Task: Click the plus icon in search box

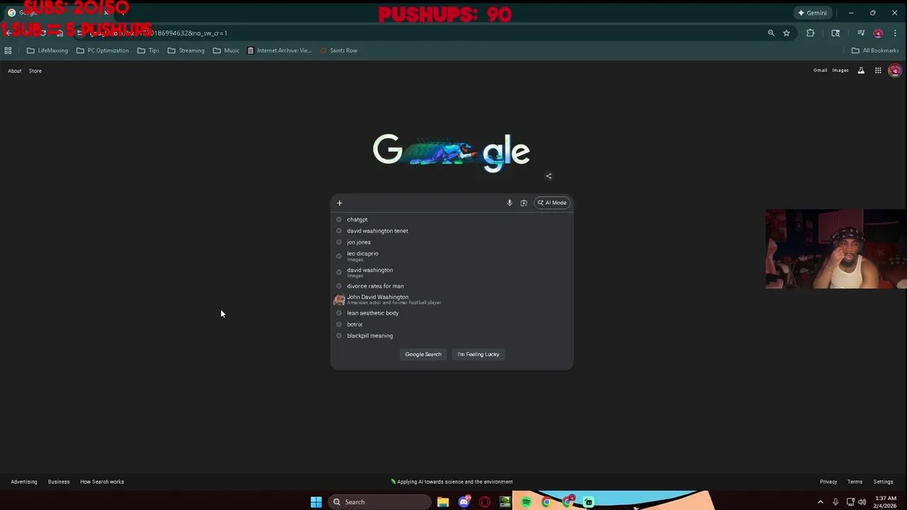Action: coord(339,203)
